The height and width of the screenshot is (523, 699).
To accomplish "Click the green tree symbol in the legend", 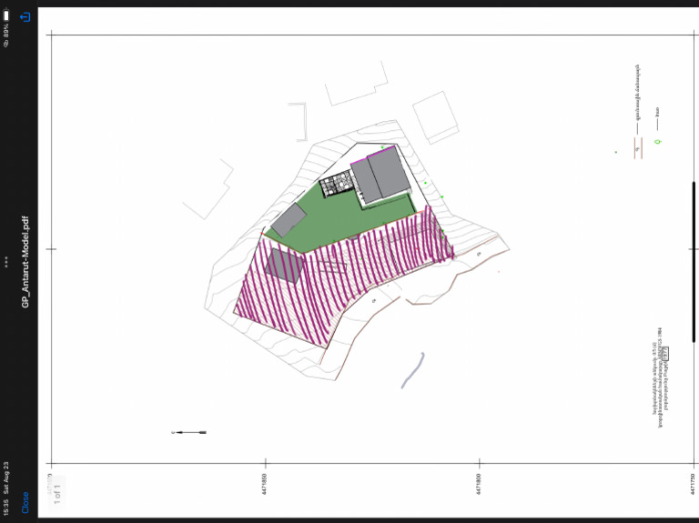I will pos(657,142).
